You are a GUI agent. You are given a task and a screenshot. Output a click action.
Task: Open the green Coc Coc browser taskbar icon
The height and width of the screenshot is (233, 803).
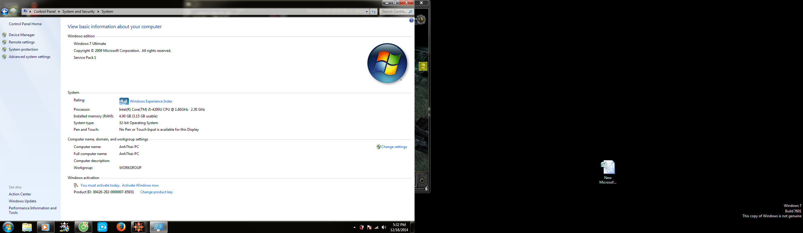click(x=83, y=227)
